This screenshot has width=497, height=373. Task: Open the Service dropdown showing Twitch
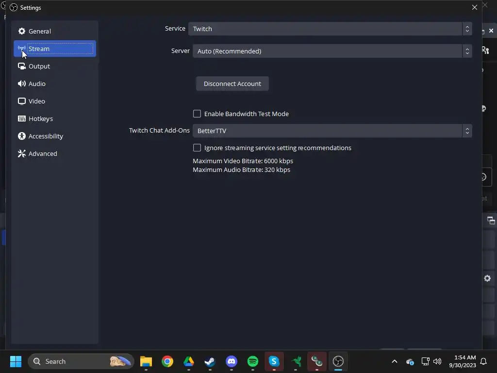(330, 29)
